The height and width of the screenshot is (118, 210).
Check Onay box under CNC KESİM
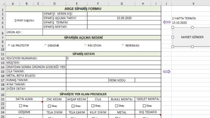click(x=49, y=106)
